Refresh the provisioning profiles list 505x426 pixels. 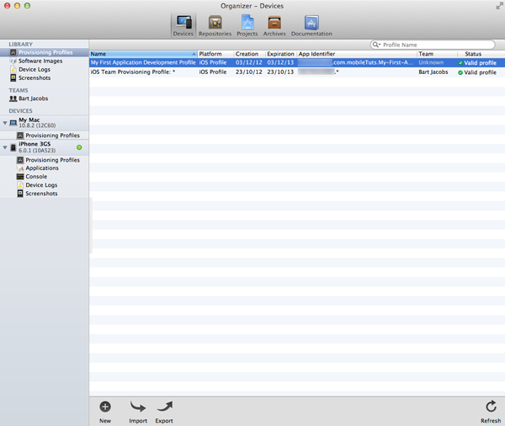(491, 412)
